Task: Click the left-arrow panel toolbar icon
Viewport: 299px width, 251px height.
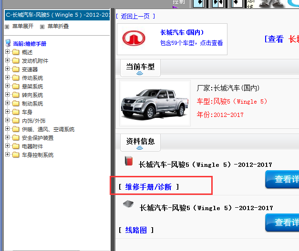Action: (x=237, y=3)
